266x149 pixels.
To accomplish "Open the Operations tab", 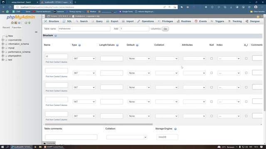I will (x=145, y=21).
